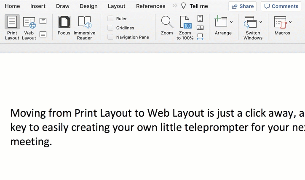
Task: Toggle the Gridlines checkbox
Action: (110, 28)
